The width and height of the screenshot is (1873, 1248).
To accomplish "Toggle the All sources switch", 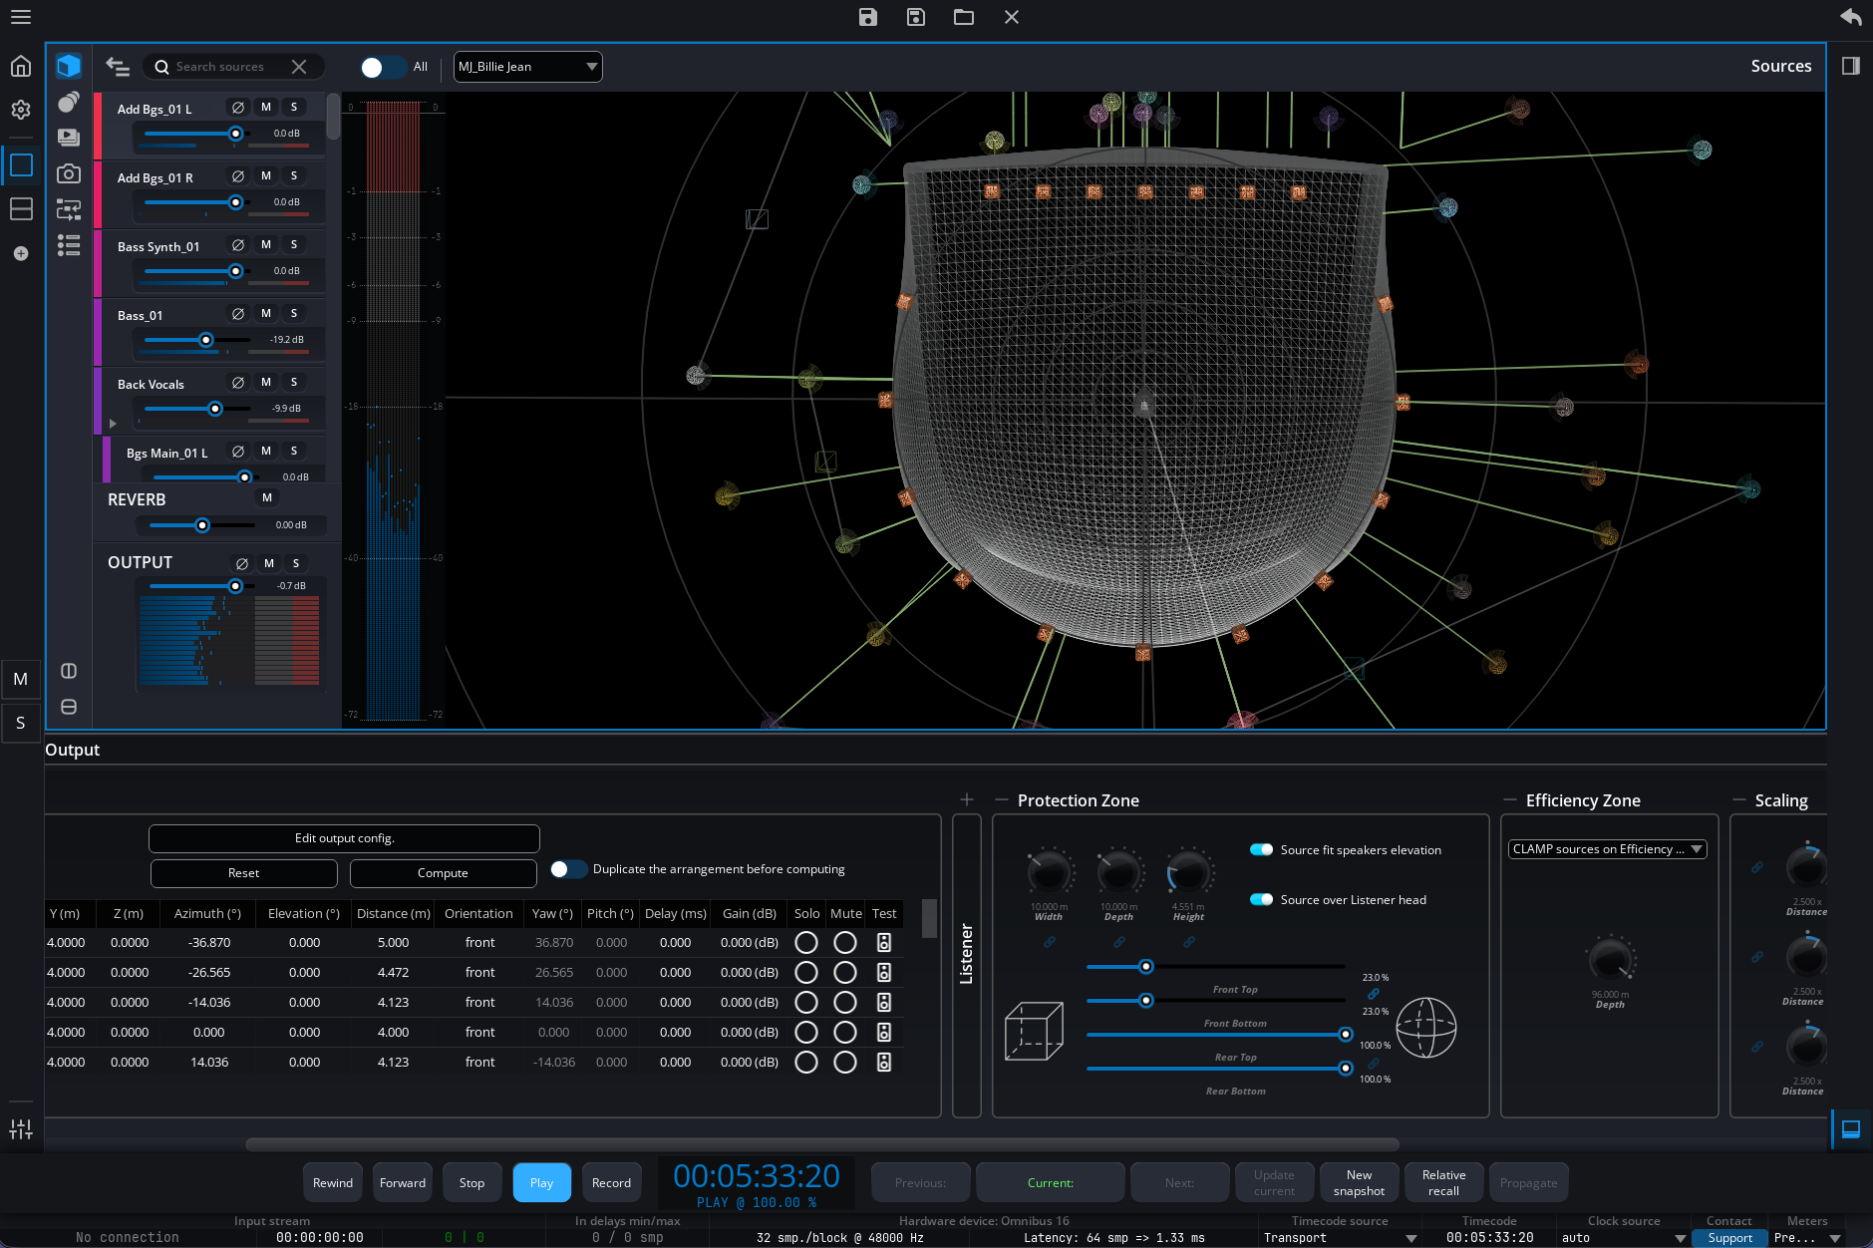I will coord(382,67).
